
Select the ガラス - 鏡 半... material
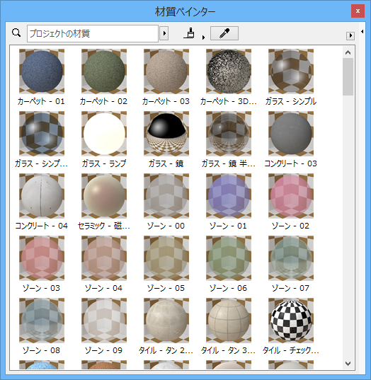click(229, 134)
